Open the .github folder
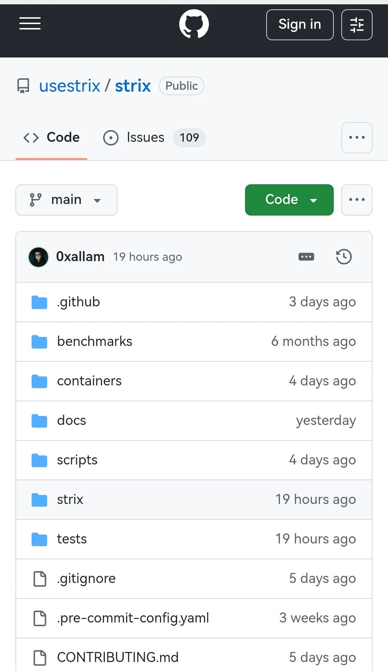This screenshot has width=388, height=671. click(78, 302)
